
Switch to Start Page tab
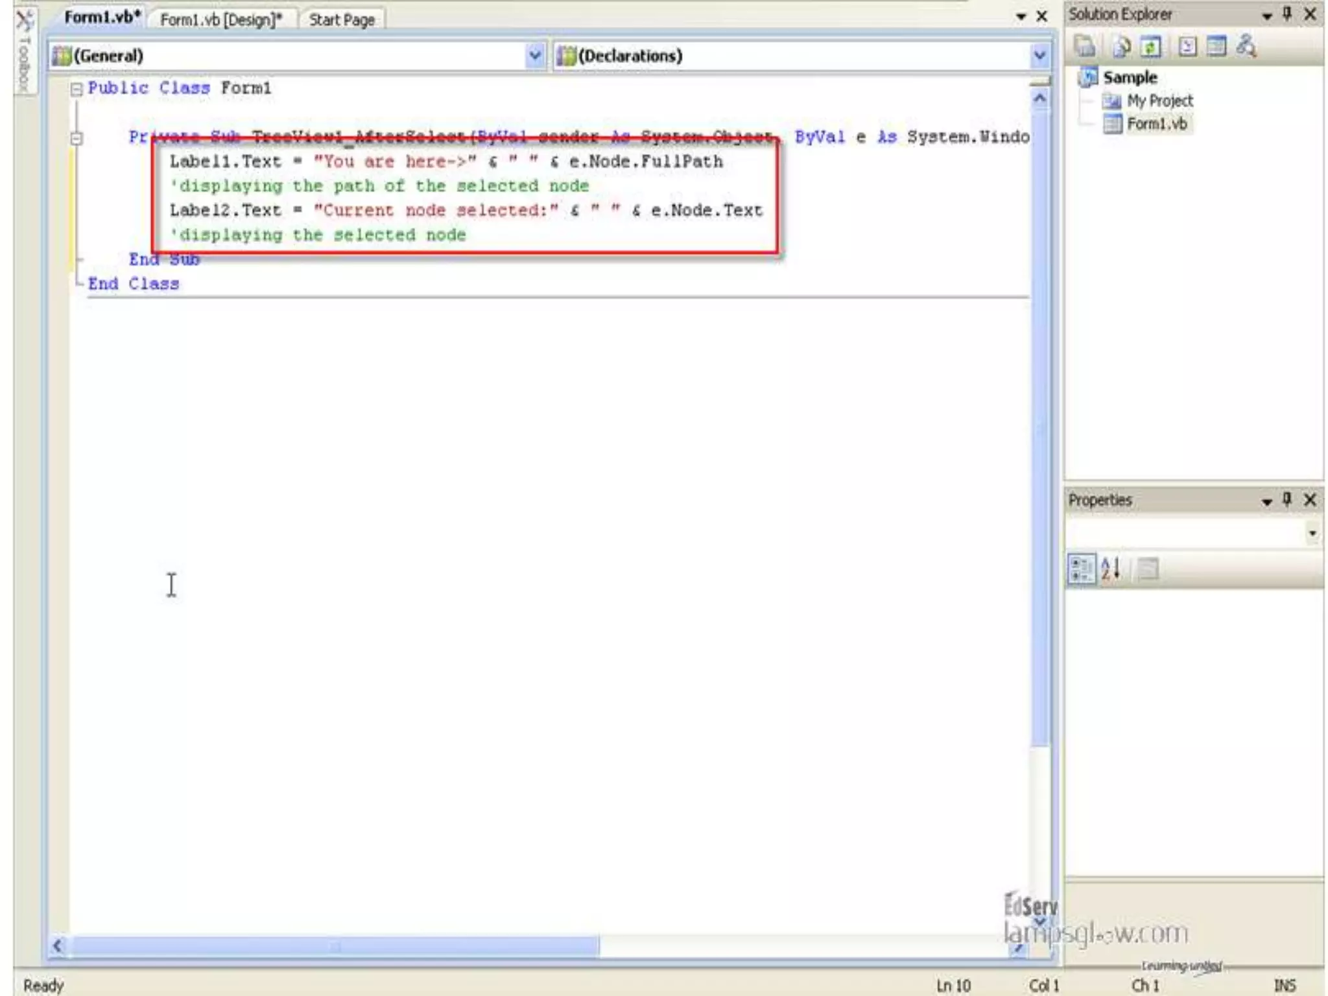tap(342, 19)
